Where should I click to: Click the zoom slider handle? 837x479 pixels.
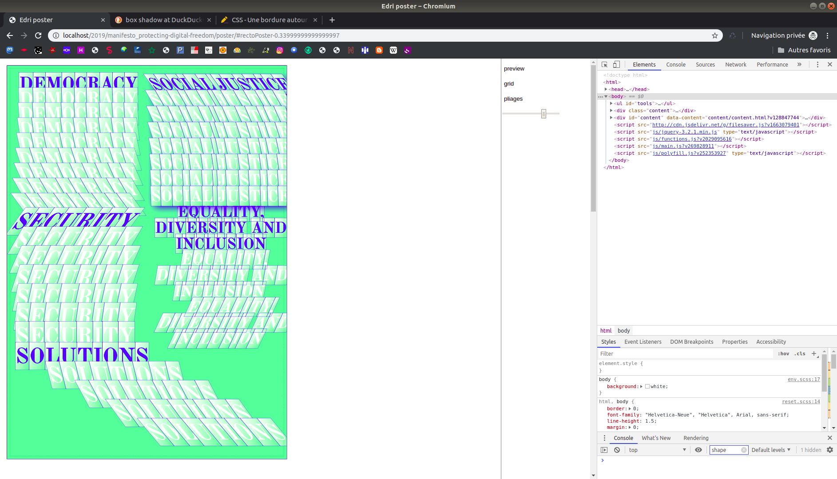point(543,114)
